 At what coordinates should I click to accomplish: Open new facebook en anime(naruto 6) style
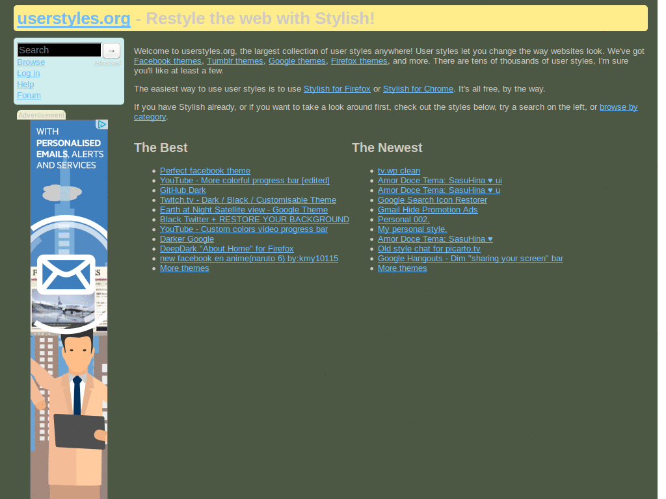pos(249,259)
